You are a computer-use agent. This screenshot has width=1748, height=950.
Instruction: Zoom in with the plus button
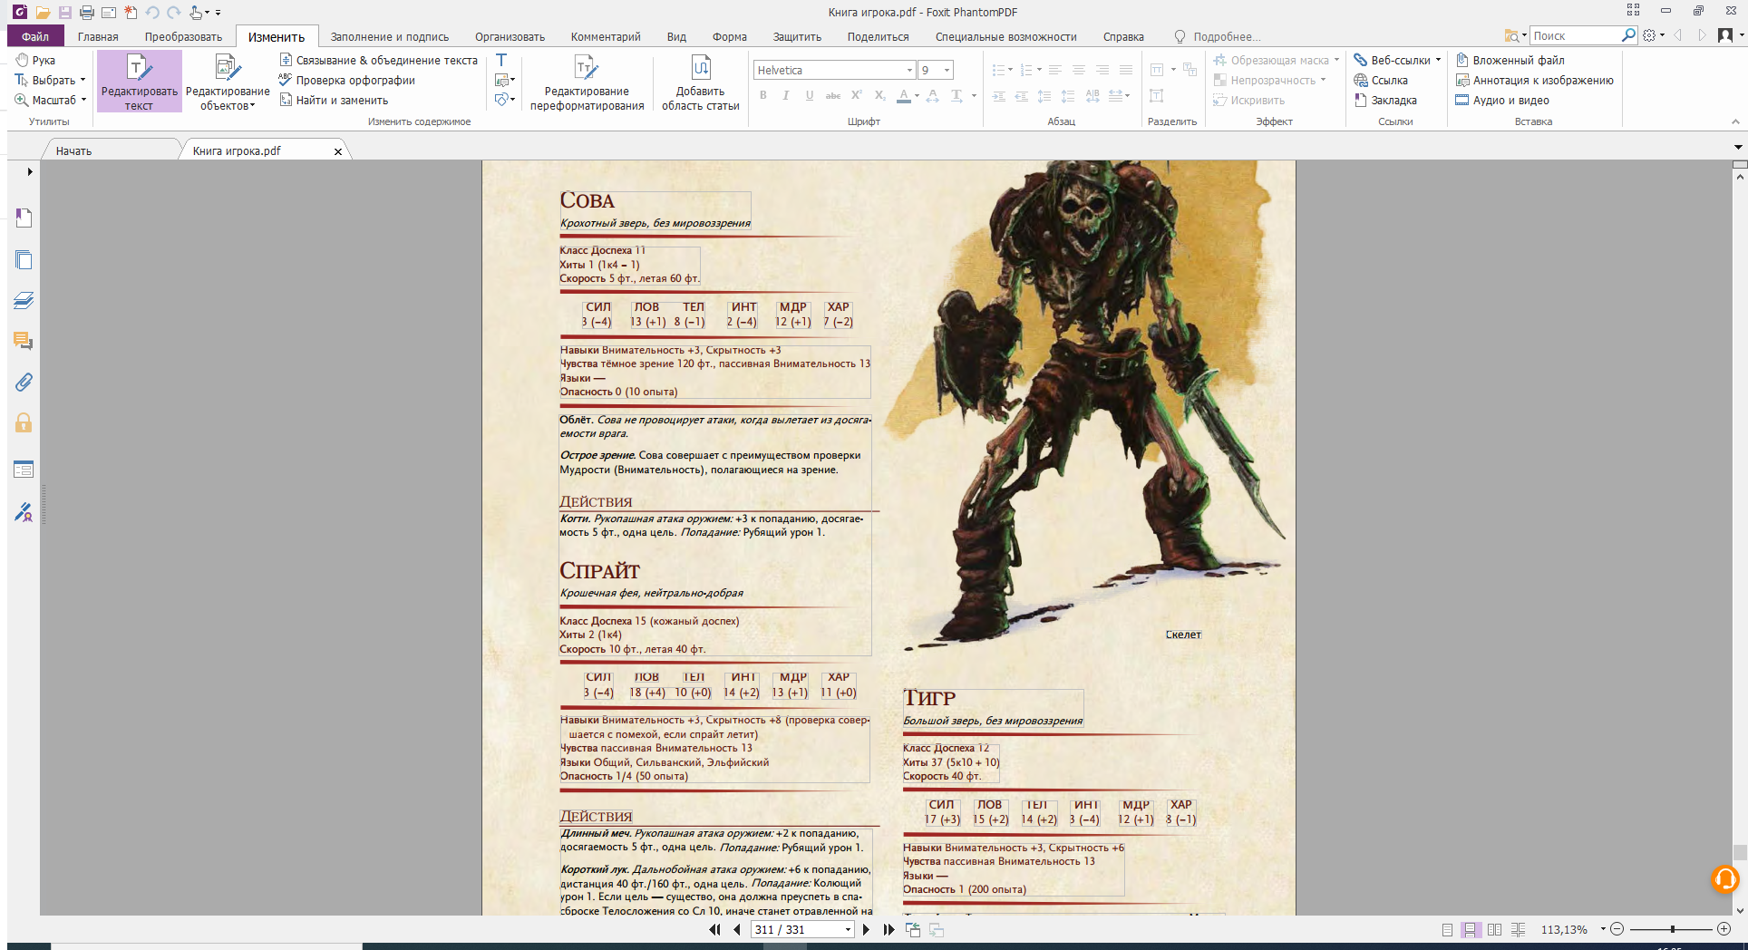coord(1724,929)
